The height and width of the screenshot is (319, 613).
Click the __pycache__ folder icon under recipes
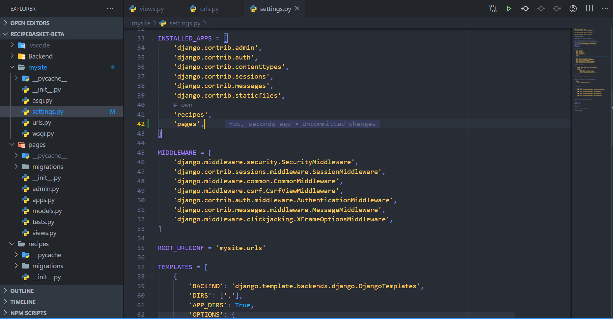[26, 255]
